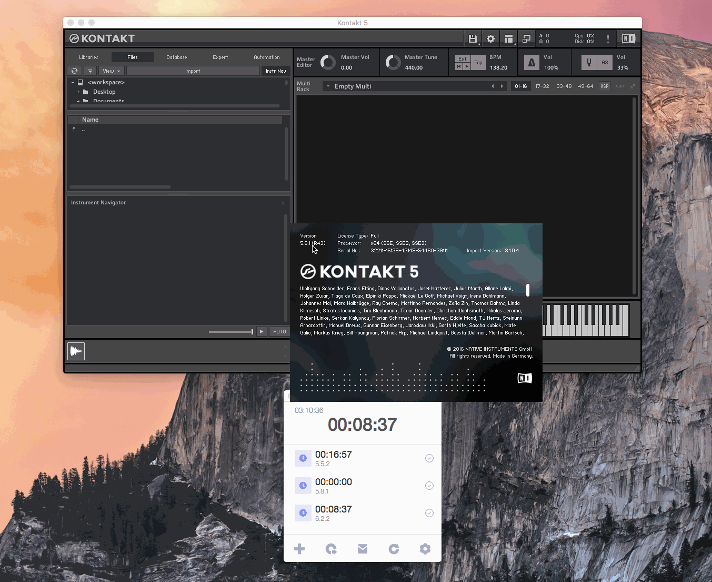Image resolution: width=712 pixels, height=582 pixels.
Task: Collapse the <workspace> tree node
Action: 73,82
